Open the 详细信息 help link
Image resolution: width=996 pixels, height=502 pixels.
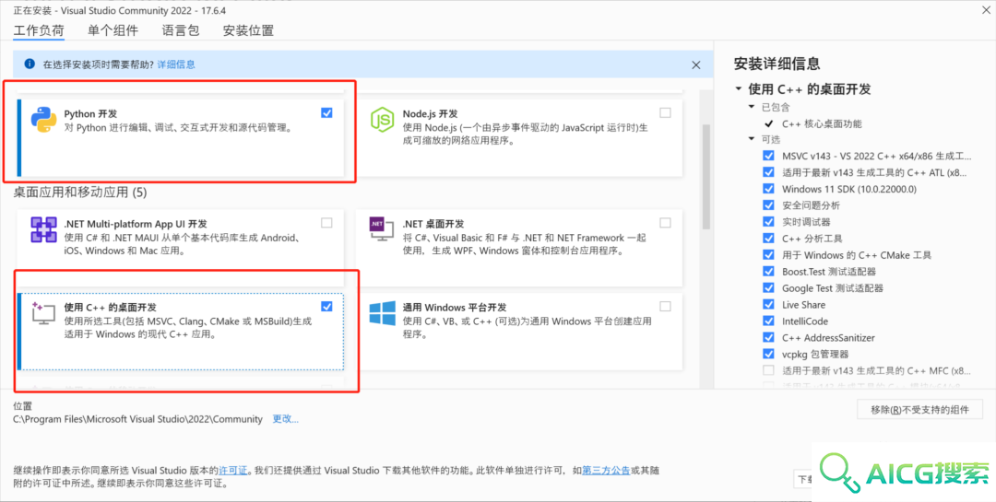(176, 64)
